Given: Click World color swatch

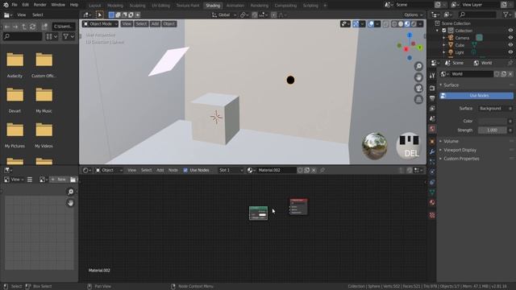Looking at the screenshot, I should point(493,122).
